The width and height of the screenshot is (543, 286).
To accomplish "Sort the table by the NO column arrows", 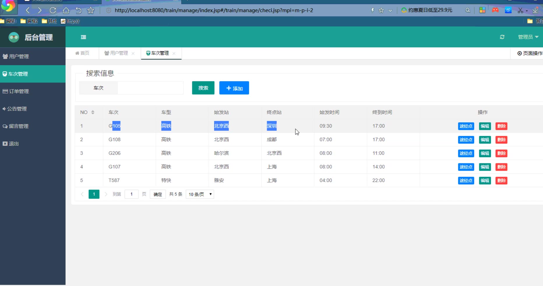I will click(x=93, y=112).
